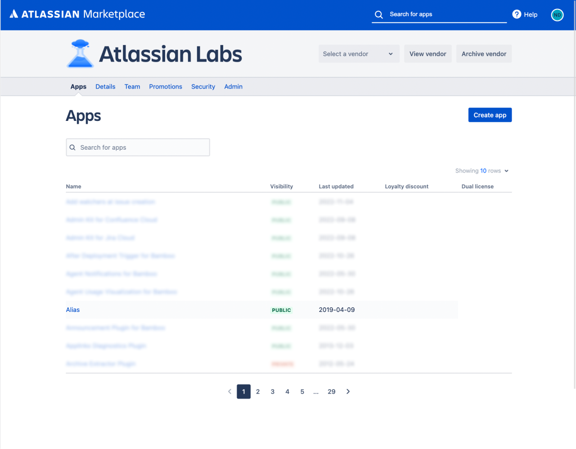This screenshot has width=576, height=449.
Task: Click the PUBLIC badge in Alias row
Action: click(x=281, y=310)
